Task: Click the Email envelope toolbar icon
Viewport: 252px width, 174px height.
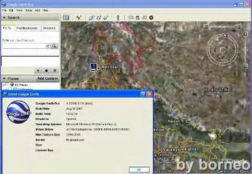Action: (x=131, y=18)
